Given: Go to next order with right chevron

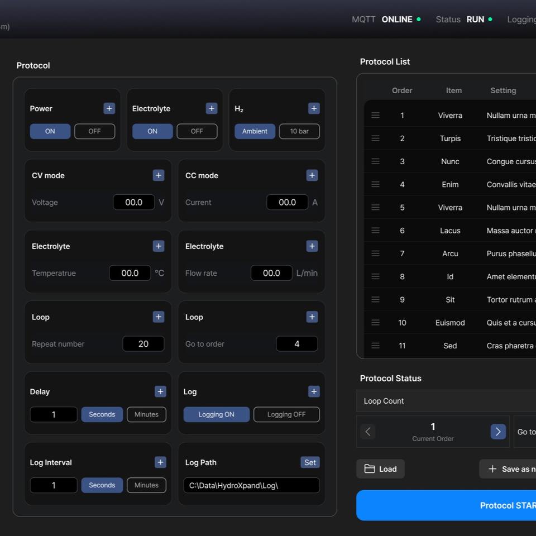Looking at the screenshot, I should tap(498, 432).
